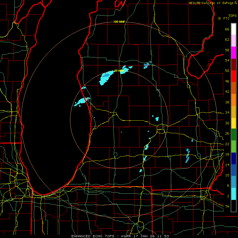
Task: Click the 100 NMI range ring label
Action: coord(119,22)
